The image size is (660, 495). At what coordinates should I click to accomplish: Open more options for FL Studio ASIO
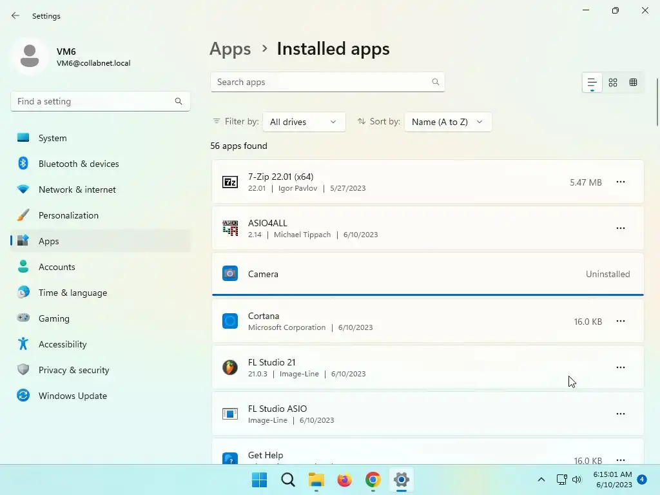pos(621,414)
